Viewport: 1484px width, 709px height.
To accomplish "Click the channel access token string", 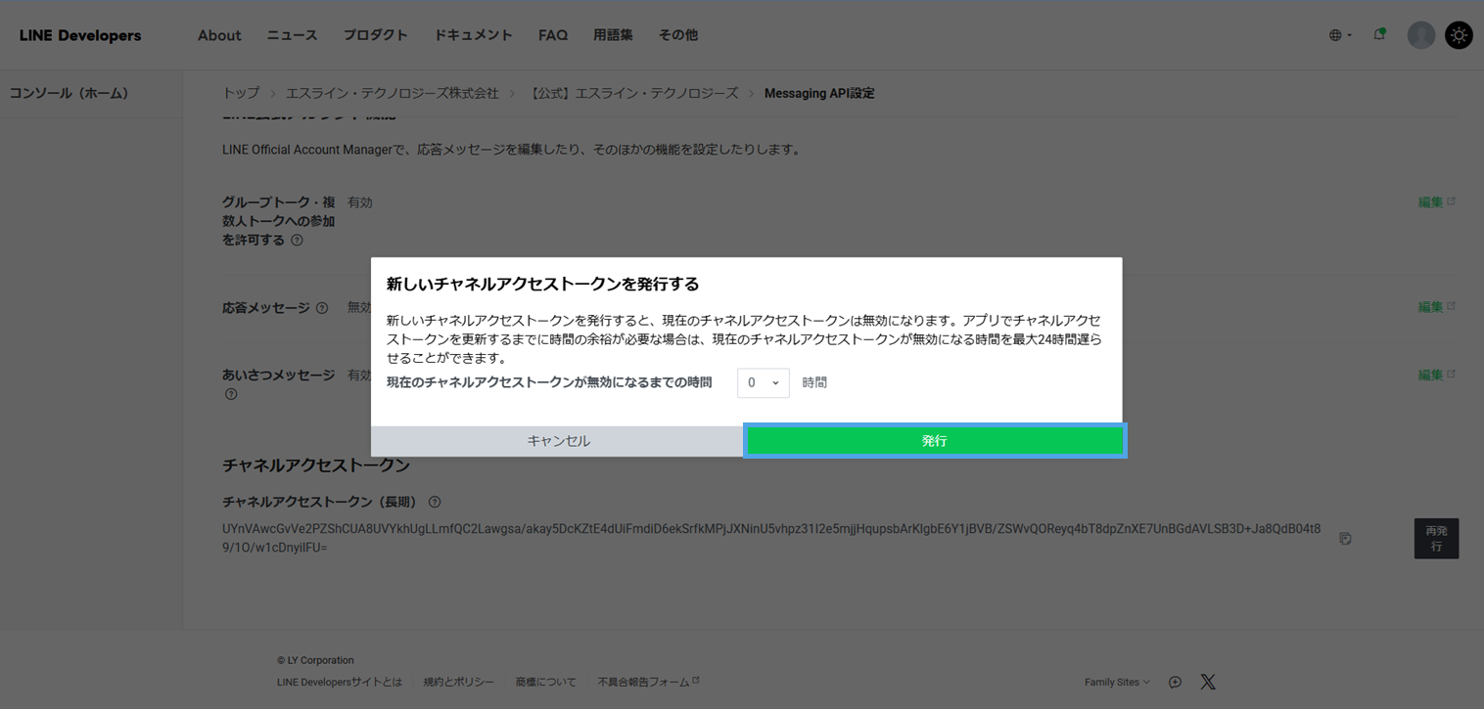I will click(x=771, y=538).
